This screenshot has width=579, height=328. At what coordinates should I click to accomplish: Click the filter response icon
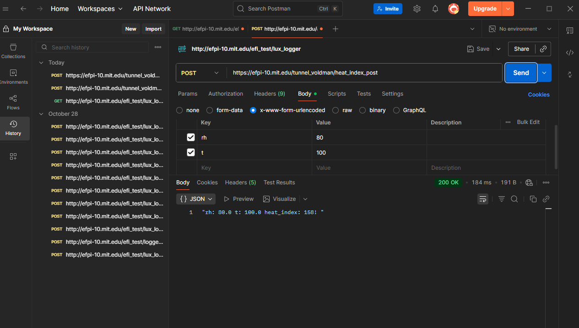click(502, 199)
